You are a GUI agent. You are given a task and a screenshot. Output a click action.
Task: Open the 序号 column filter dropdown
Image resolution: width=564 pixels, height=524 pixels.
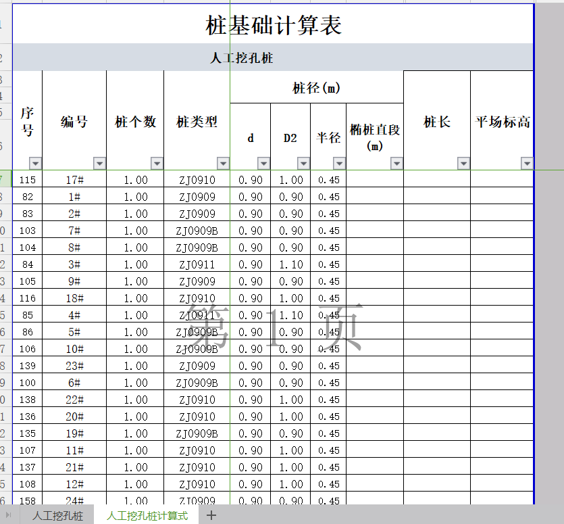35,163
